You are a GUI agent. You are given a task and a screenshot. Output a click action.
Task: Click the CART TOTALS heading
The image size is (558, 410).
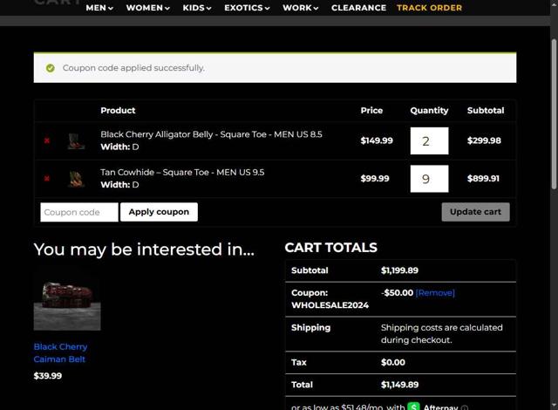(x=330, y=248)
